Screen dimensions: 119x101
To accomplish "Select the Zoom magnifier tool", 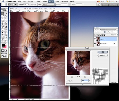I will [x=6, y=41].
